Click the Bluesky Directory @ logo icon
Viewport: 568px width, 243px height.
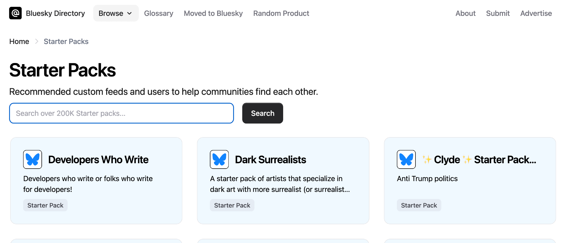point(15,13)
